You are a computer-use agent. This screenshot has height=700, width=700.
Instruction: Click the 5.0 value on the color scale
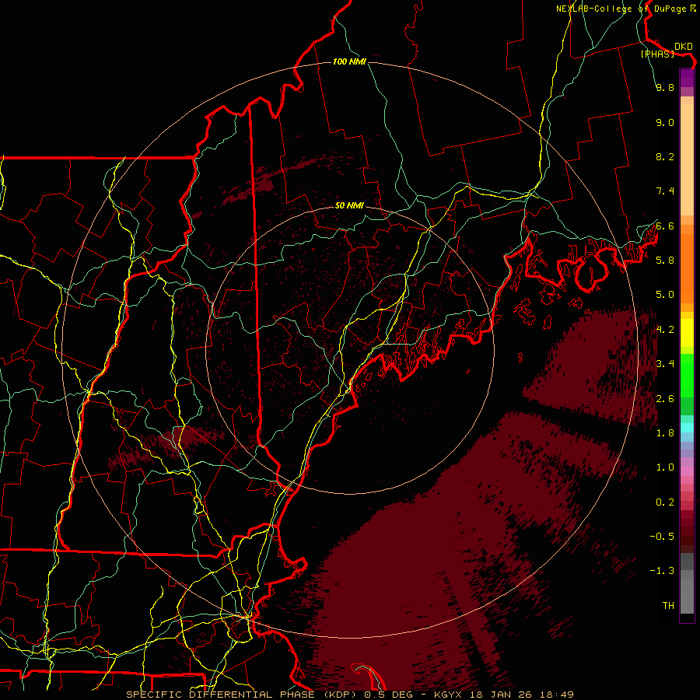click(x=665, y=295)
